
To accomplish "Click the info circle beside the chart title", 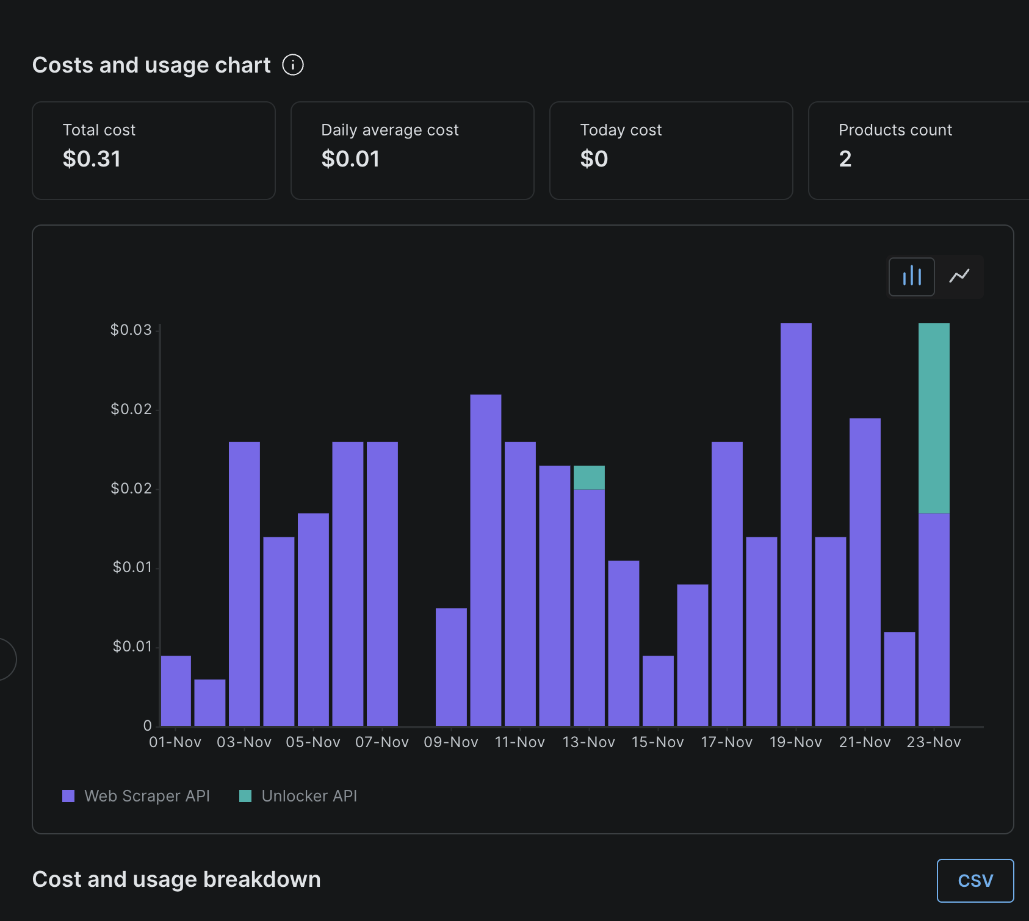I will [x=294, y=65].
